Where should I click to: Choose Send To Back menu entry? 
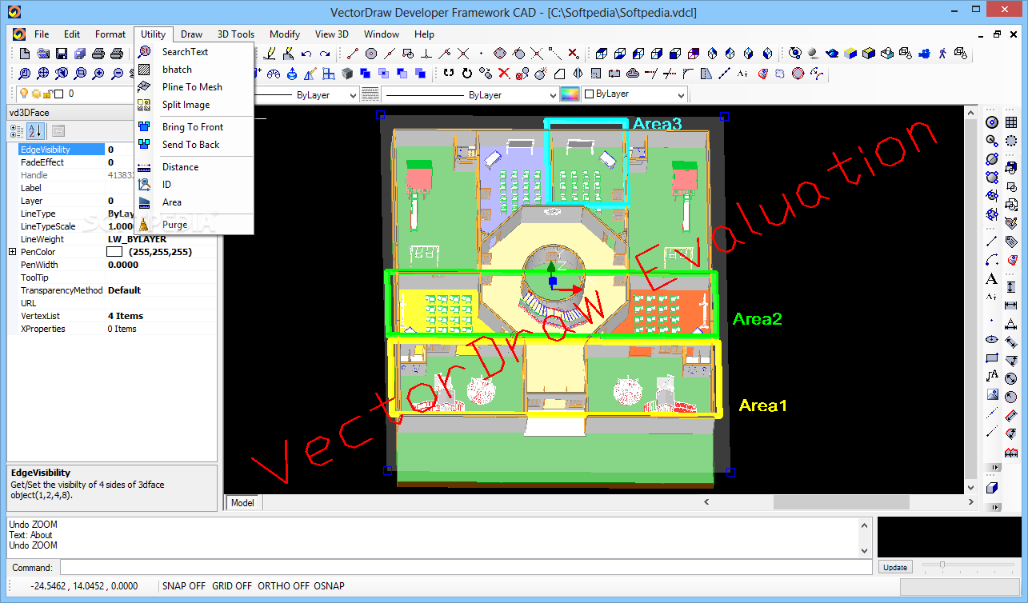point(190,145)
